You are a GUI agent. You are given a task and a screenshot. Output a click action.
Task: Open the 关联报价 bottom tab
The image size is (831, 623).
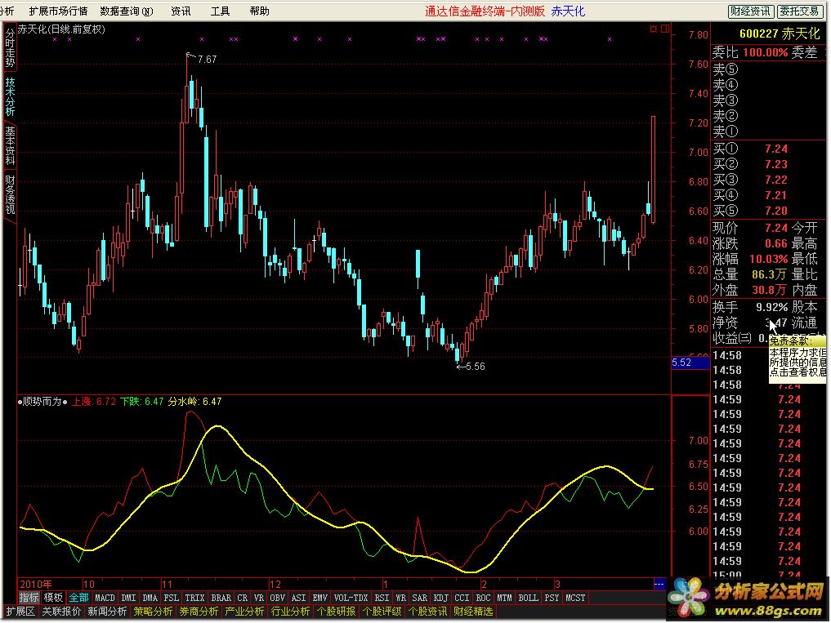[61, 612]
